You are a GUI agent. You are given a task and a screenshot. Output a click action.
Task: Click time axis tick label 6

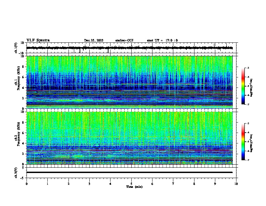click(152, 184)
